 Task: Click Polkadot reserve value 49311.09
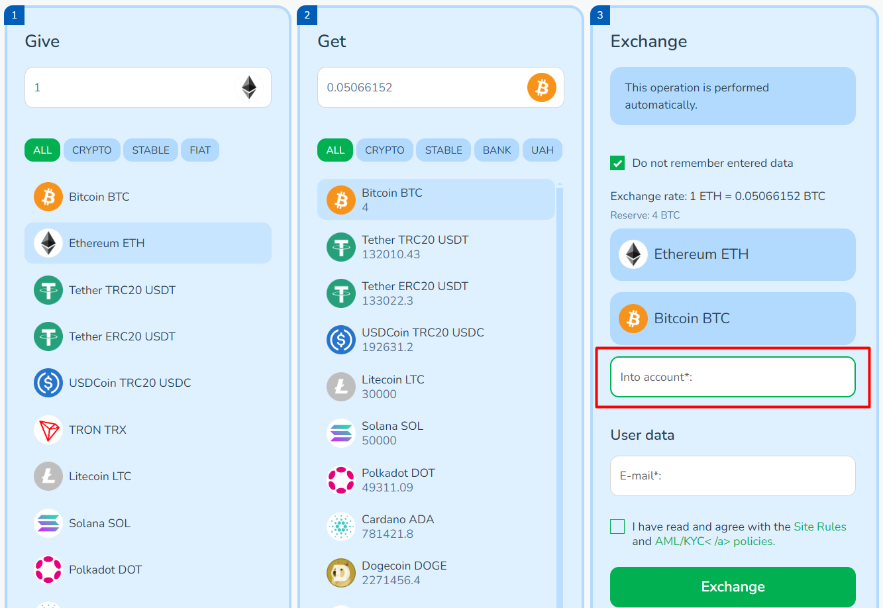[388, 487]
